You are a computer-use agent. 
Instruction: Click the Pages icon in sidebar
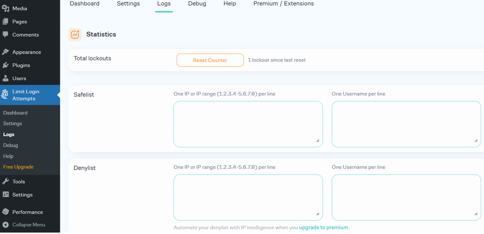(5, 21)
